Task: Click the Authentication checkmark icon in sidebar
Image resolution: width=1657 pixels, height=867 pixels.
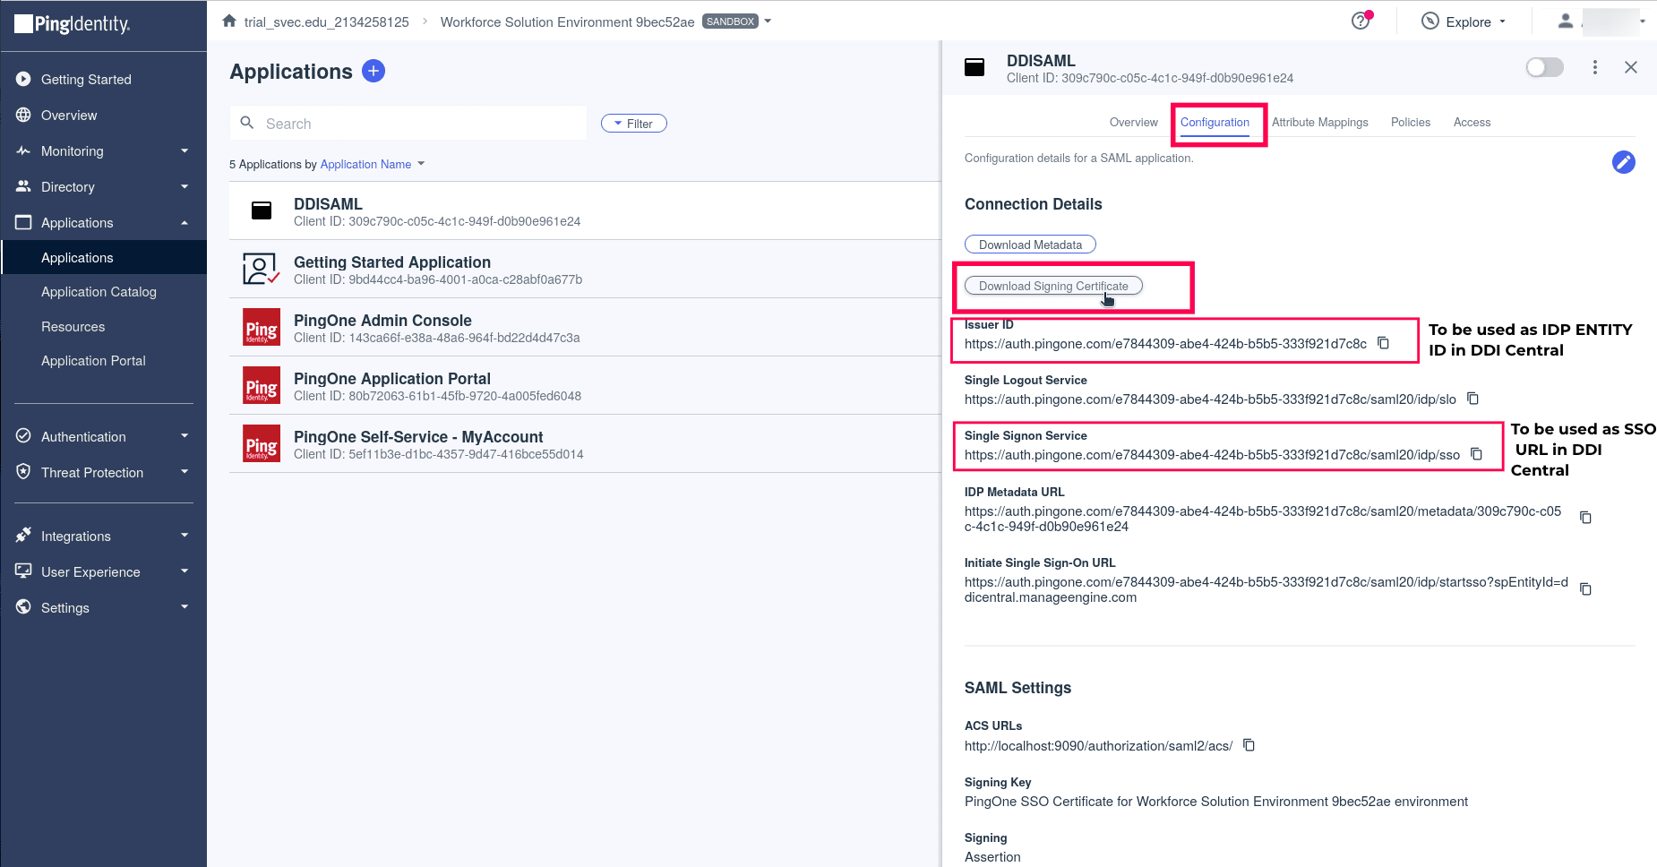Action: (23, 436)
